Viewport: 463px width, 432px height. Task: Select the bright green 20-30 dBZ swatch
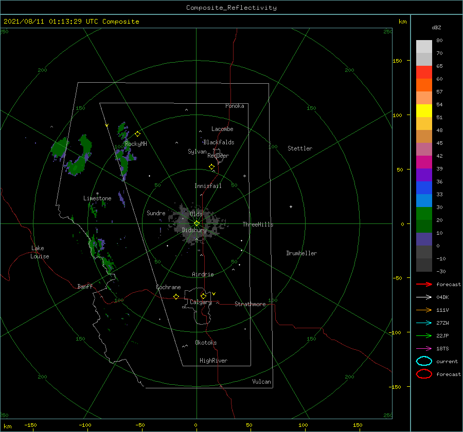pos(424,214)
